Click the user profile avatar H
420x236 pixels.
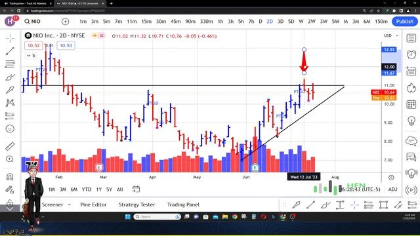pyautogui.click(x=10, y=22)
